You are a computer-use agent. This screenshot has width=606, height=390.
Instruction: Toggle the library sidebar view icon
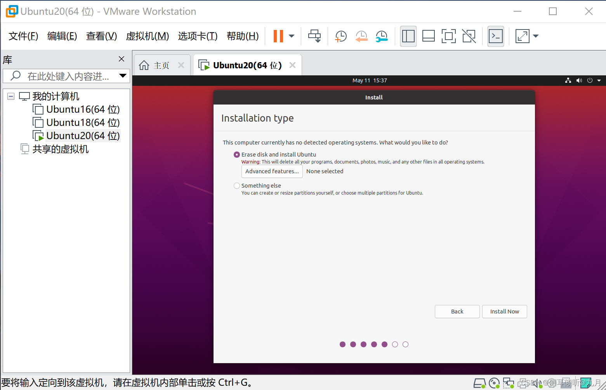(408, 36)
